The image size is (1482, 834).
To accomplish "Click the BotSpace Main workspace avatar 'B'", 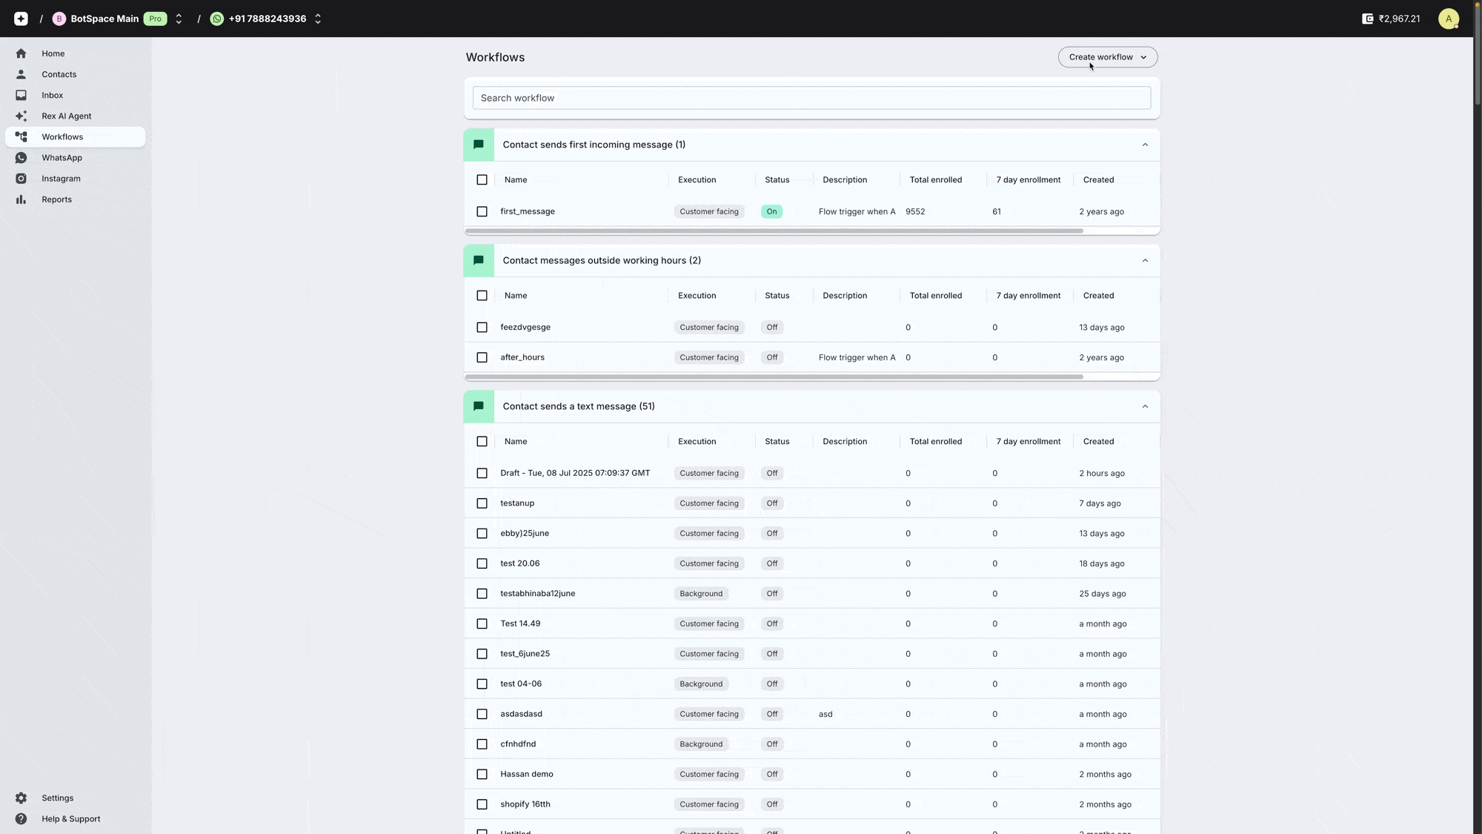I will 59,19.
